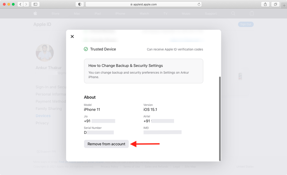
Task: Click the Trusted Device label
Action: pos(103,49)
